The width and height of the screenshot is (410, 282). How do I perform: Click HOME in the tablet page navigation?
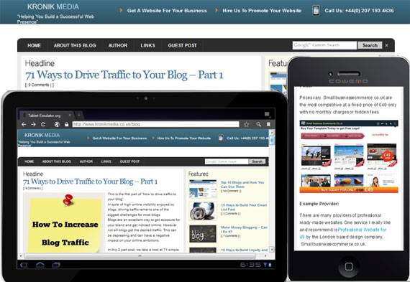coord(29,161)
